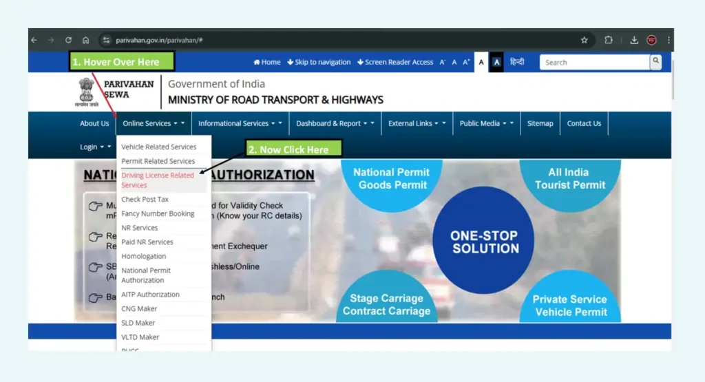
Task: Select CNG Maker entry
Action: click(x=139, y=309)
